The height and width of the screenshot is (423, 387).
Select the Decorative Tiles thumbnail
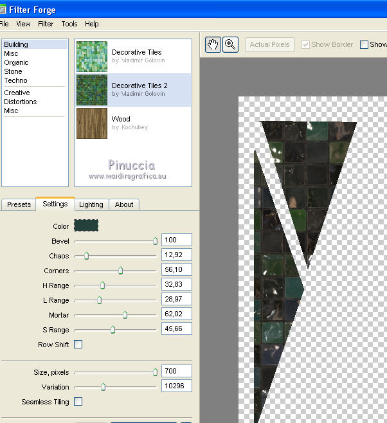[92, 57]
